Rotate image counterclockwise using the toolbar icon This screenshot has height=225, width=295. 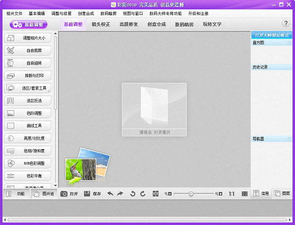point(133,194)
